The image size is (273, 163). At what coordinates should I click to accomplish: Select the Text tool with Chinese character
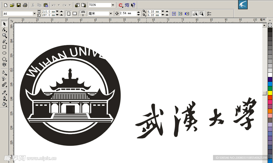(4, 65)
